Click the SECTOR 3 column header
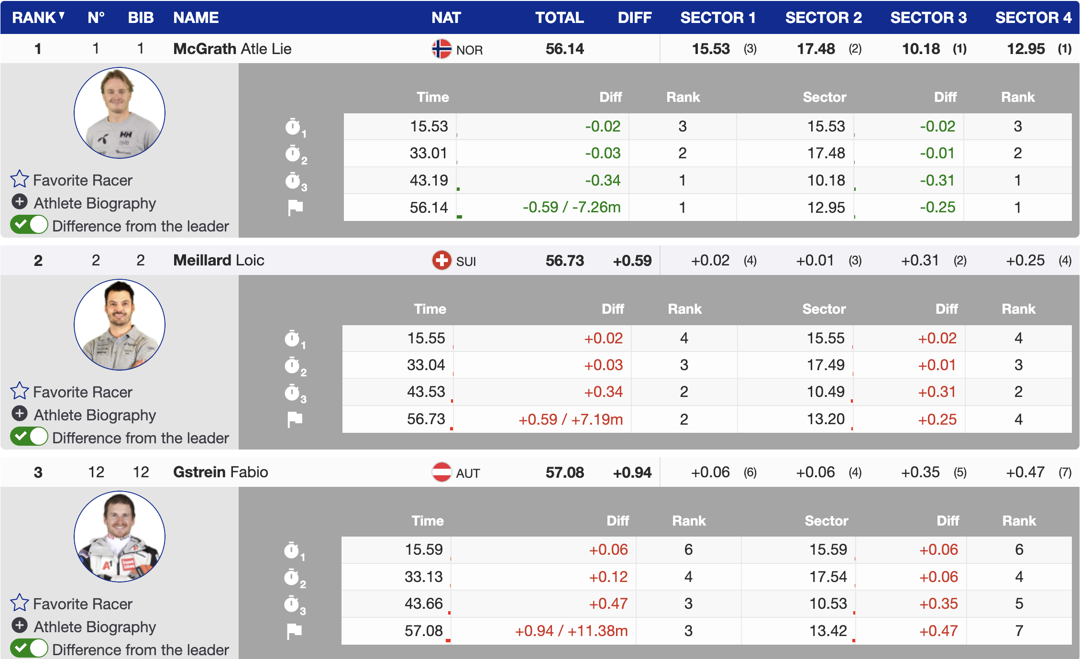The image size is (1080, 659). tap(928, 18)
